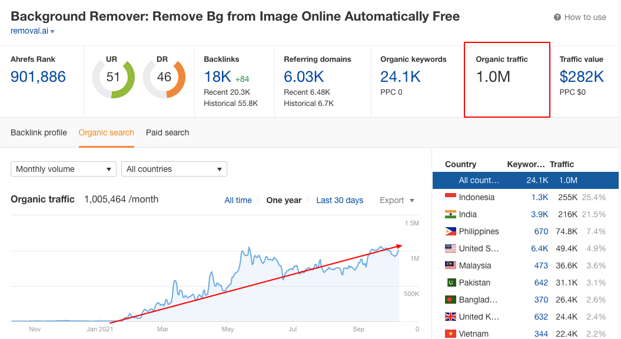Screen dimensions: 621x339
Task: Show the All time chart range
Action: (238, 200)
